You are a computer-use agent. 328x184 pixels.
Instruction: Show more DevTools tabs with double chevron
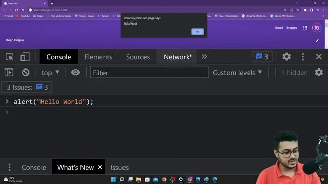tap(204, 57)
